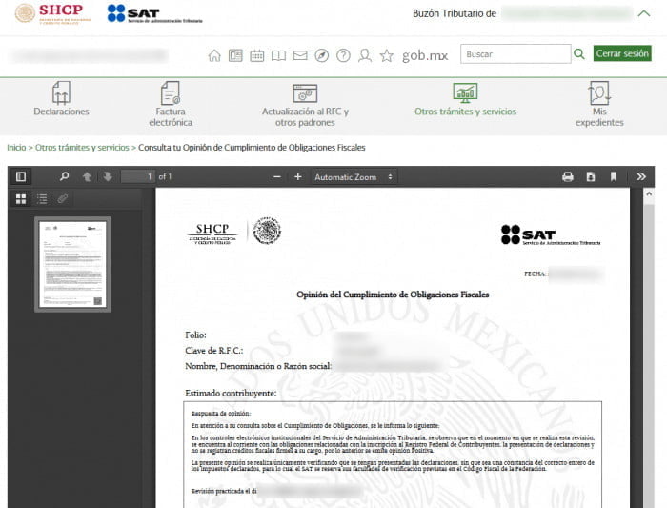Zoom out the PDF with minus
The height and width of the screenshot is (508, 667).
tap(277, 176)
